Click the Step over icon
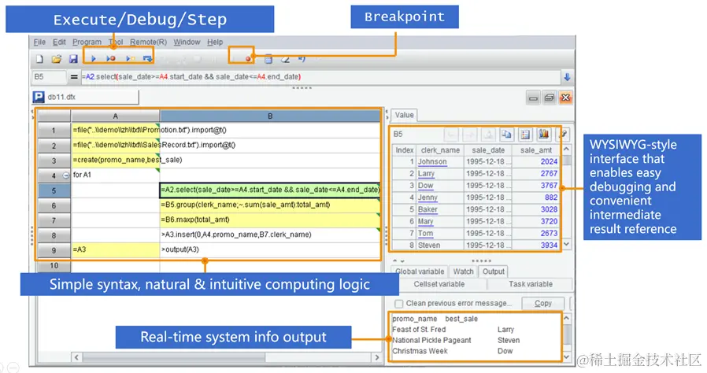 pos(147,58)
